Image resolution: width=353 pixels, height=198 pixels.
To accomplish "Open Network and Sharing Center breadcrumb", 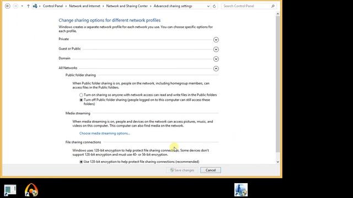I will pos(127,6).
